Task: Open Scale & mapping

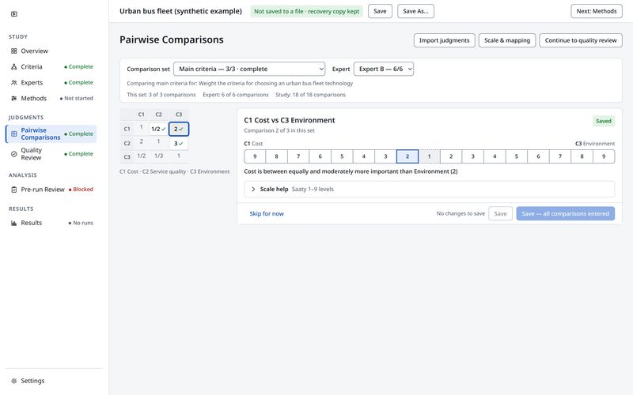Action: point(507,40)
